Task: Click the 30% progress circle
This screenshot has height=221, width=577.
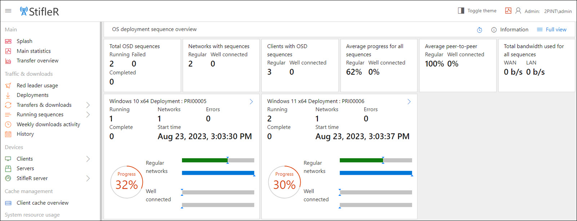Action: (x=285, y=182)
